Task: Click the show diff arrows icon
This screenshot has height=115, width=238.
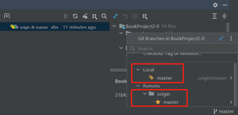Action: tap(115, 16)
